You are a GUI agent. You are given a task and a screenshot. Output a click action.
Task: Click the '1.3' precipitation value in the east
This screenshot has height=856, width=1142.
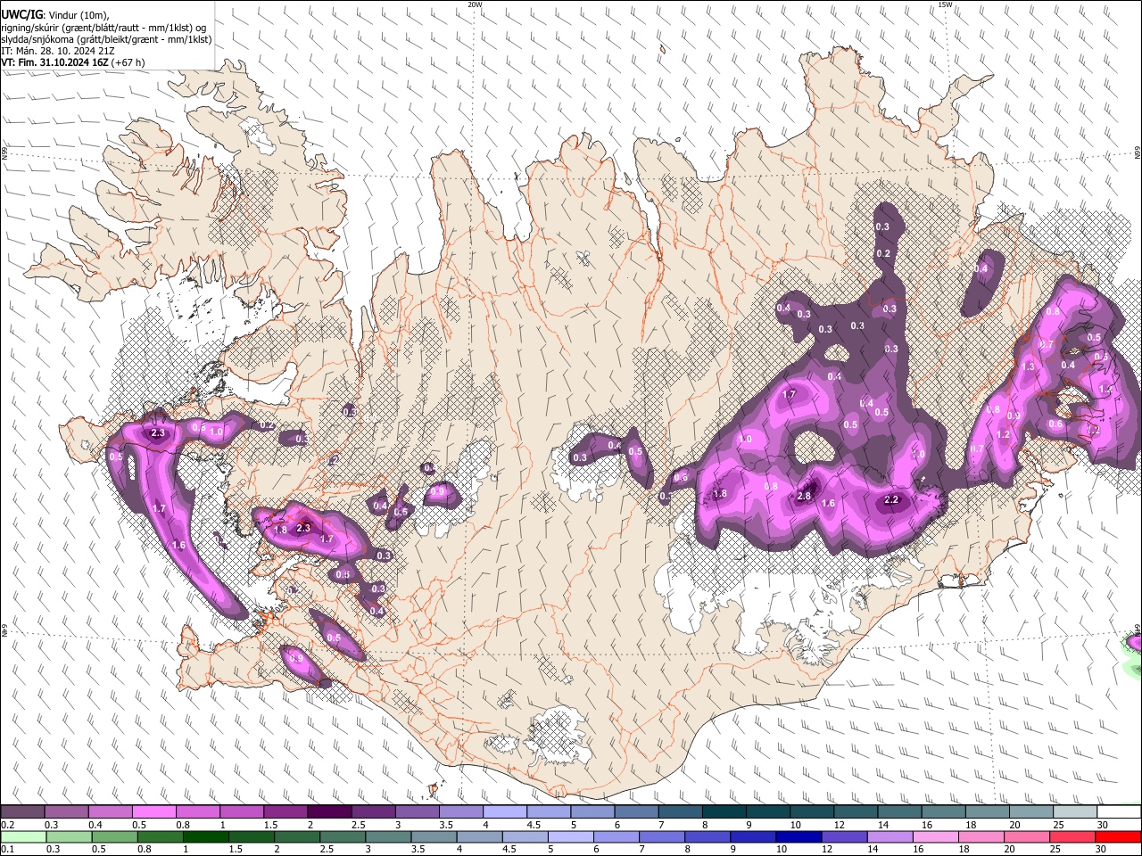pos(1028,366)
